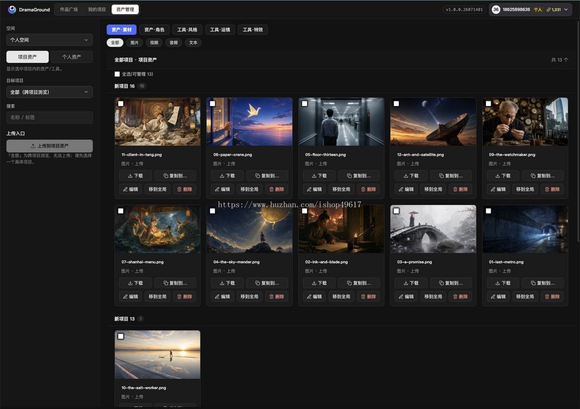The height and width of the screenshot is (409, 580).
Task: Open the 04-the-sky-mender.png thumbnail image
Action: 249,229
